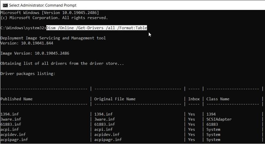Click the "Published Name" column header

(x=16, y=99)
